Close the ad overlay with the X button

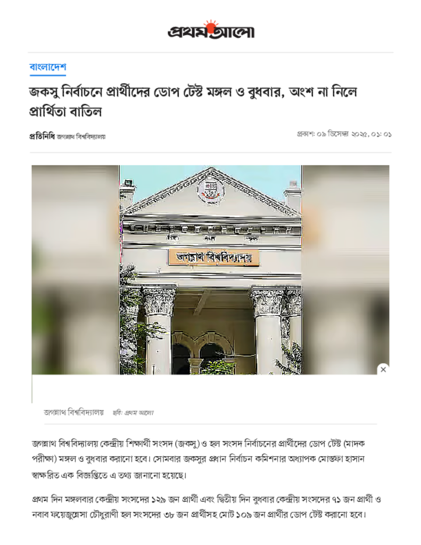(x=383, y=369)
